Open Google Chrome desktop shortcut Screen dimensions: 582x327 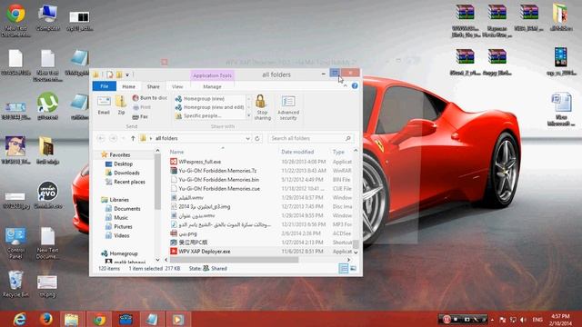(x=15, y=20)
